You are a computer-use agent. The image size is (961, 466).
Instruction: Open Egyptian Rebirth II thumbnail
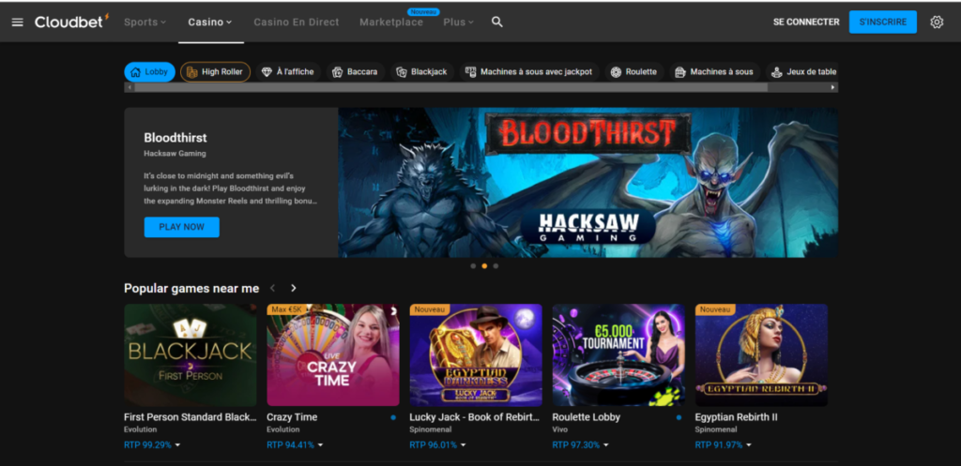[x=761, y=355]
